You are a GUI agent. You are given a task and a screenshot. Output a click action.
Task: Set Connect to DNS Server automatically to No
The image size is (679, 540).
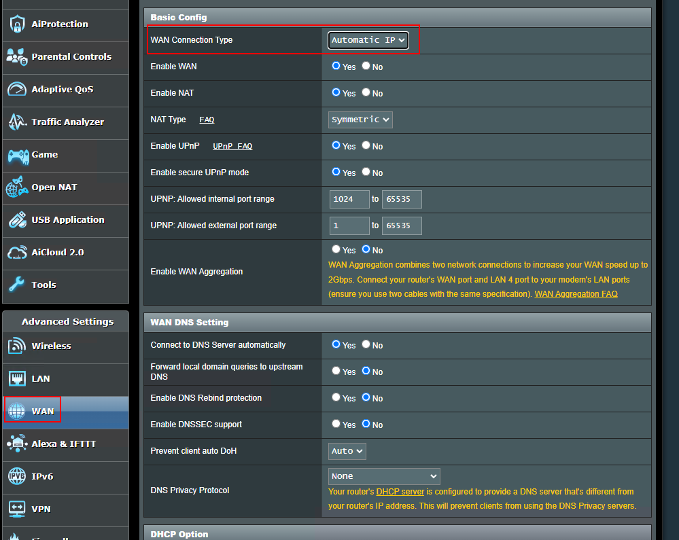366,344
